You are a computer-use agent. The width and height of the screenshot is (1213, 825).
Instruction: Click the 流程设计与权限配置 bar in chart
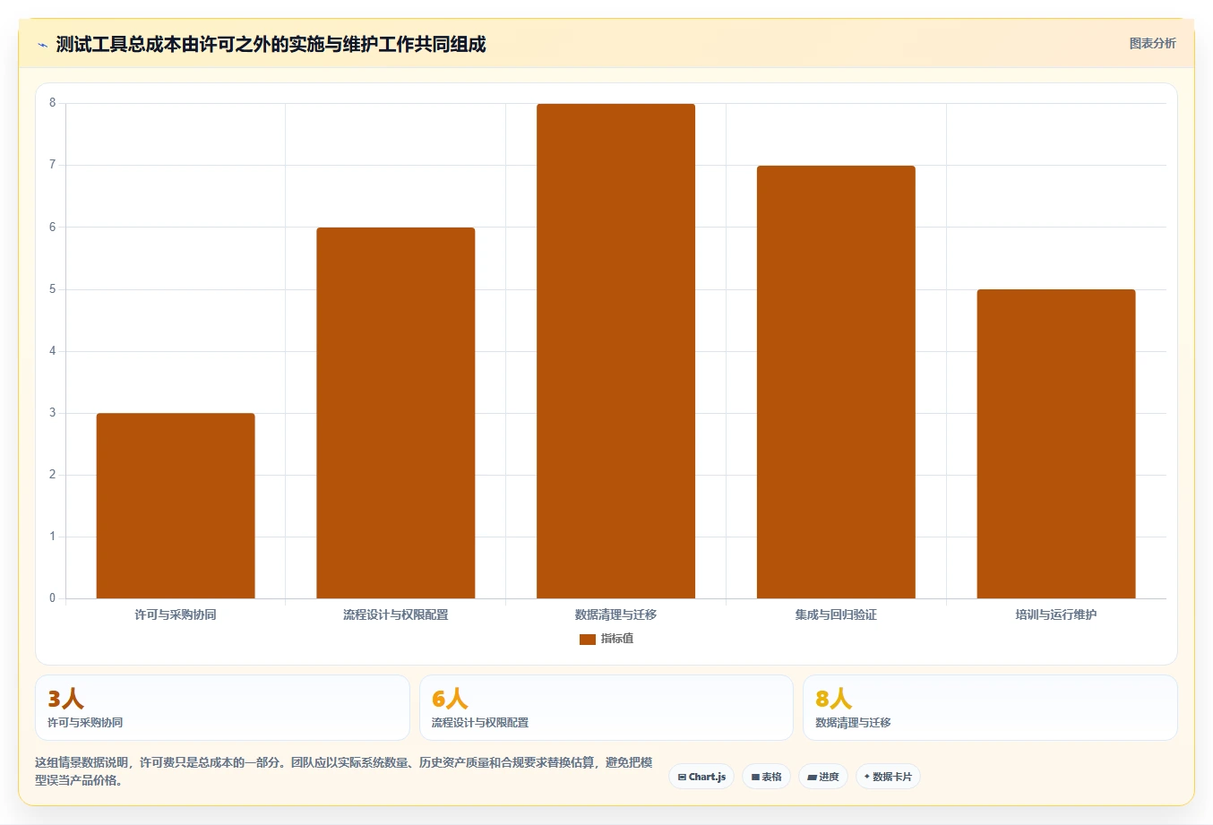coord(396,413)
